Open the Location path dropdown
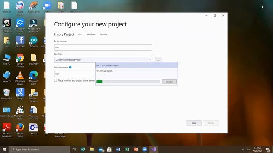Image resolution: width=273 pixels, height=153 pixels. [x=151, y=60]
